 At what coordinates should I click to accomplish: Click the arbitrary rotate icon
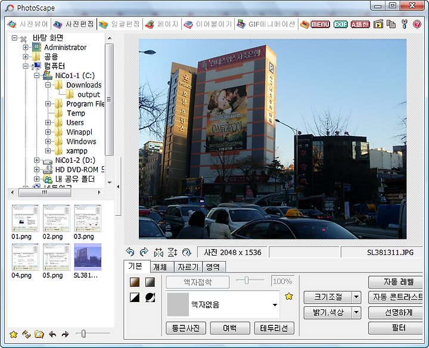point(186,252)
